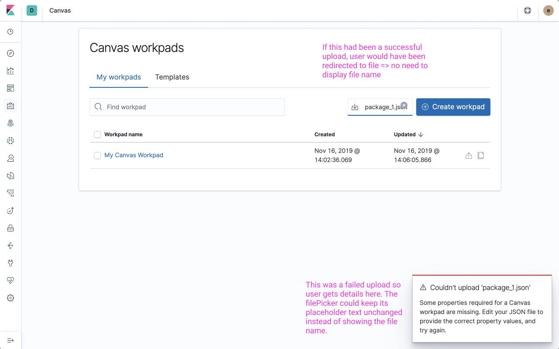Screen dimensions: 559x349
Task: Open the Kibana help menu icon
Action: tap(527, 10)
